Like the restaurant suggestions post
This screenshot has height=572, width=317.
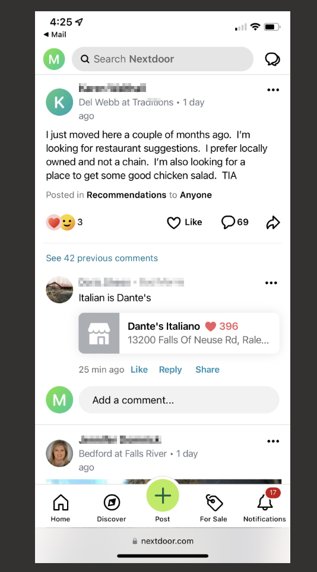[184, 222]
